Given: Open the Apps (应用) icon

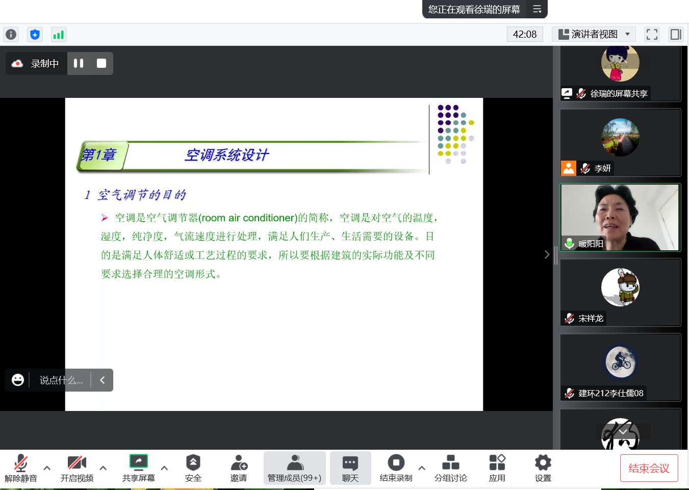Looking at the screenshot, I should click(x=497, y=468).
